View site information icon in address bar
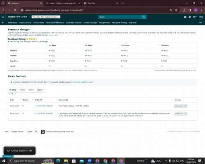The width and height of the screenshot is (205, 164). 22,10
